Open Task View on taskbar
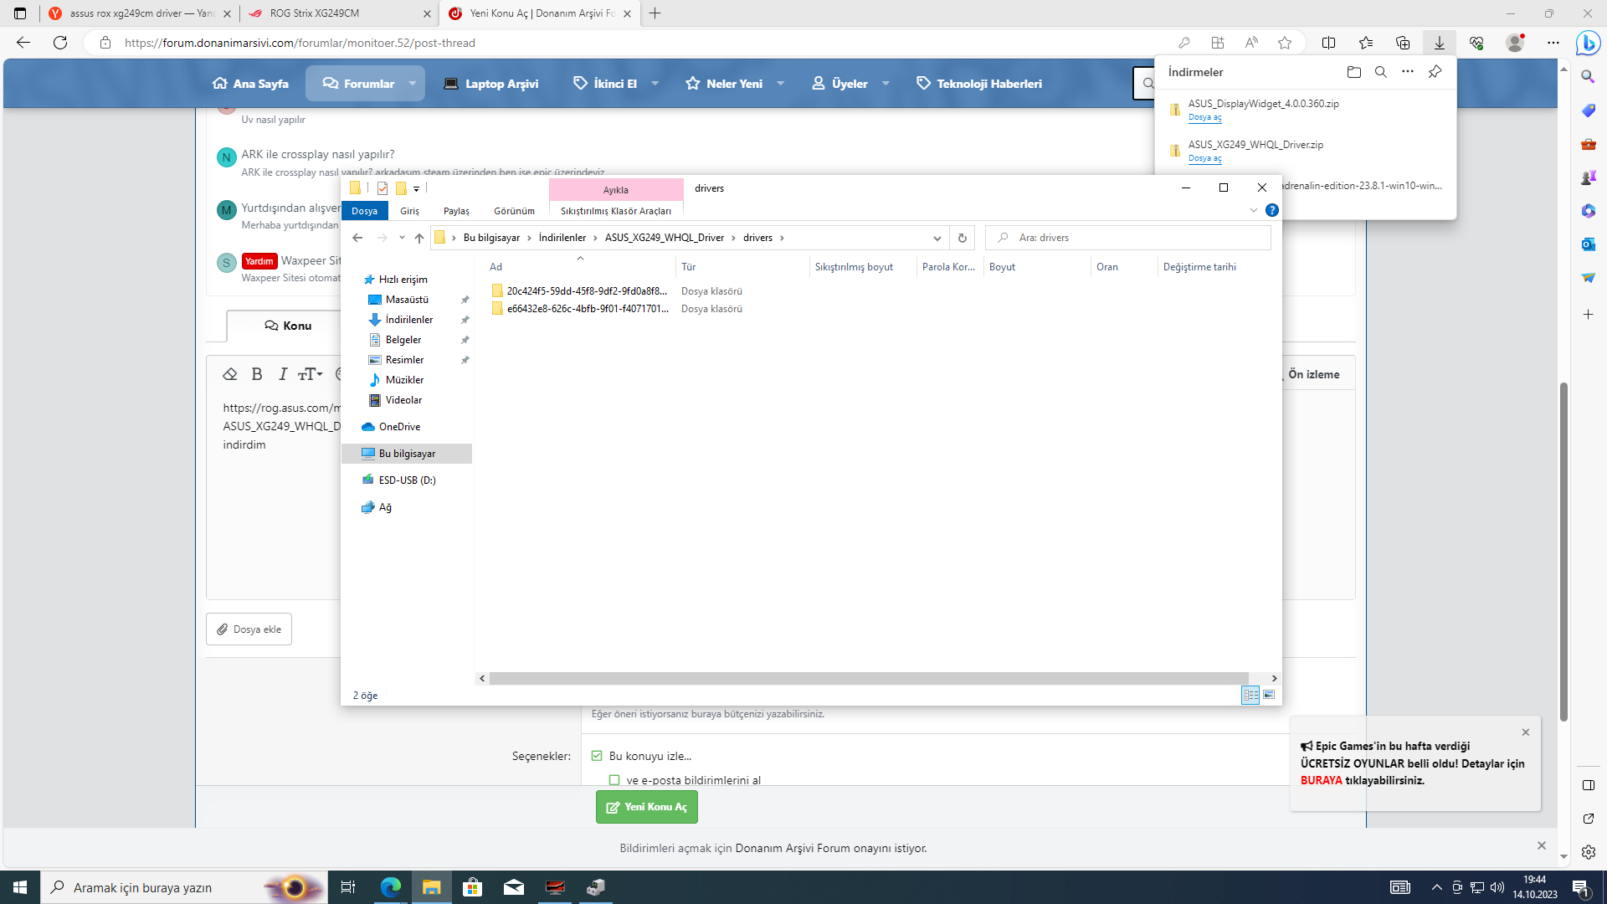This screenshot has height=904, width=1607. pyautogui.click(x=348, y=887)
